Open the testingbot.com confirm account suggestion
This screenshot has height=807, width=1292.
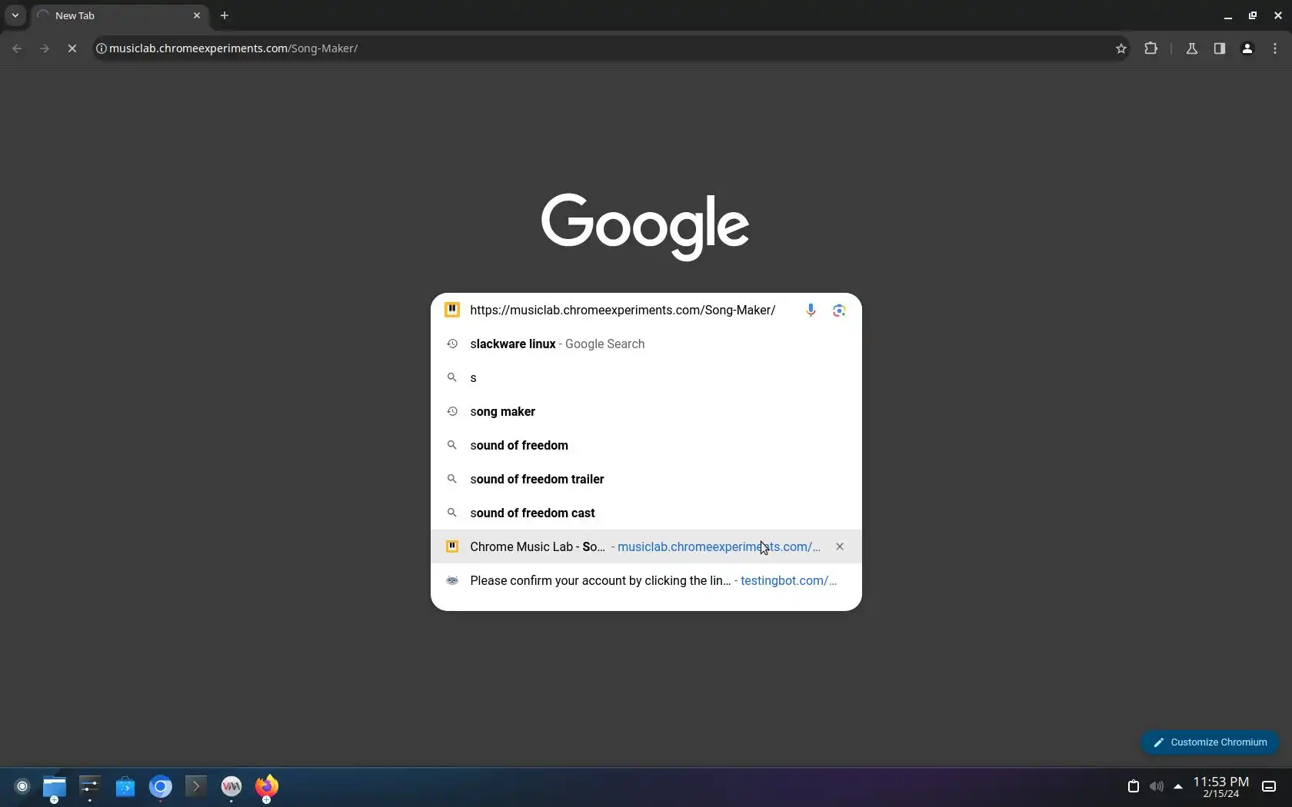(x=646, y=580)
